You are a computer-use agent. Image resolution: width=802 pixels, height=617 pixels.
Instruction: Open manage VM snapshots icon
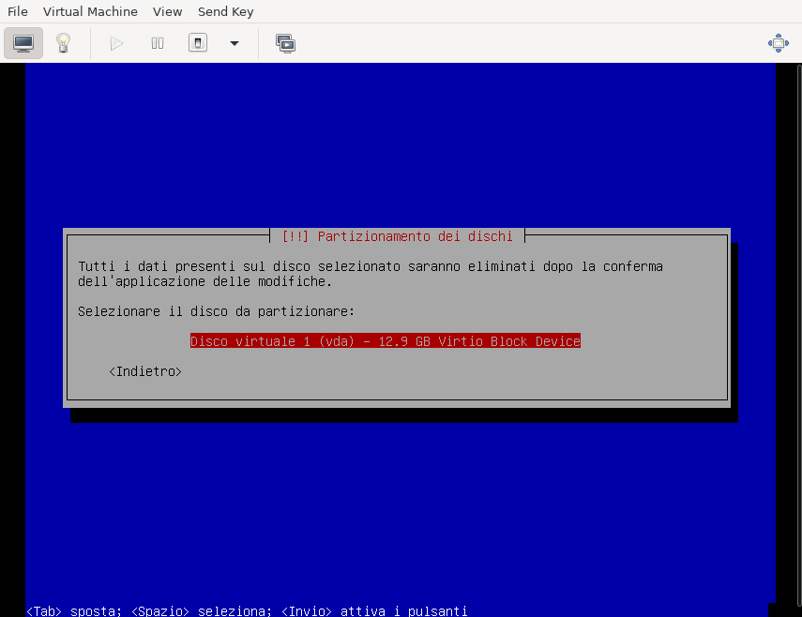[285, 43]
